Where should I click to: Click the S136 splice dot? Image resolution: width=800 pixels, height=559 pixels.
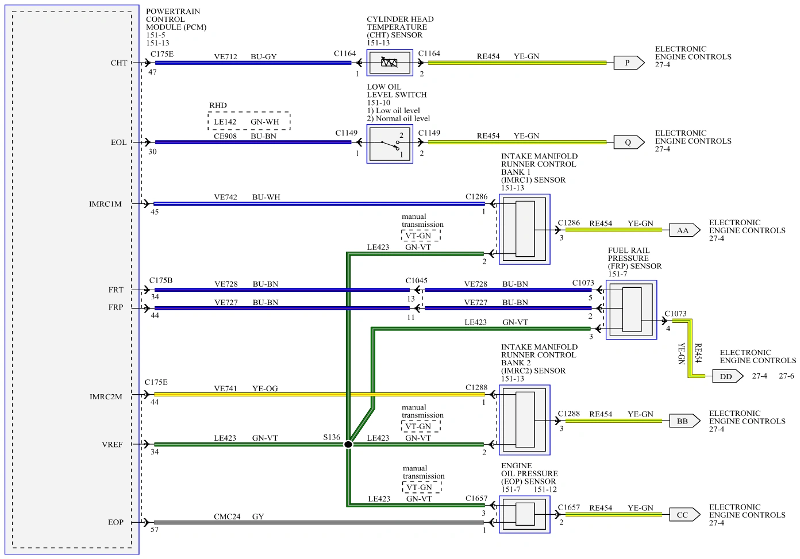(348, 445)
